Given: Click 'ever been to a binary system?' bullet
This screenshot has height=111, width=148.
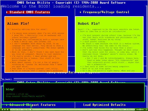Looking at the screenshot, I should (35, 69).
